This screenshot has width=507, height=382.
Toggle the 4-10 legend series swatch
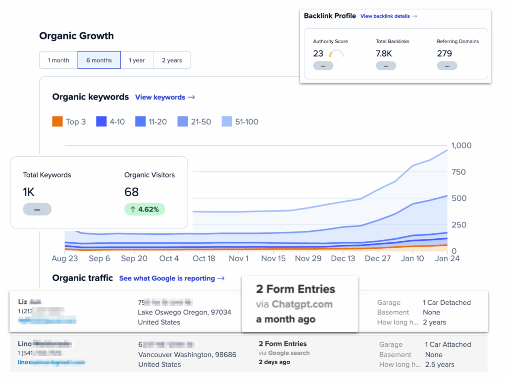pos(101,122)
